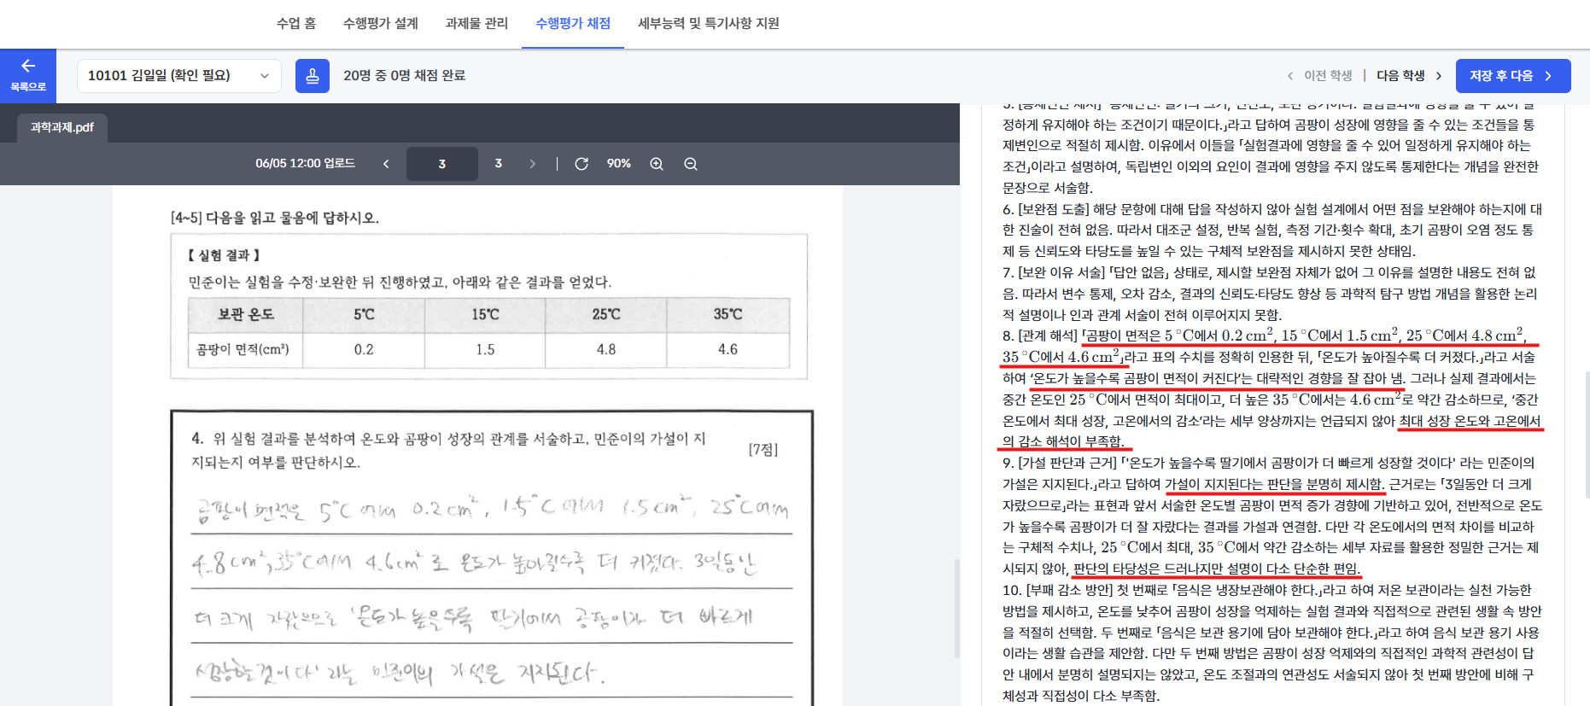Click the 보관 온도 table header
Image resolution: width=1590 pixels, height=706 pixels.
(x=246, y=314)
